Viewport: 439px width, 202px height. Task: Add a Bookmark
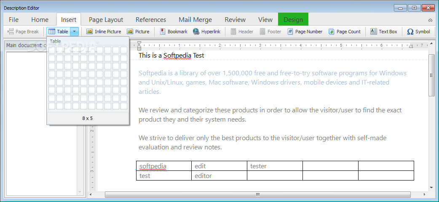coord(174,32)
